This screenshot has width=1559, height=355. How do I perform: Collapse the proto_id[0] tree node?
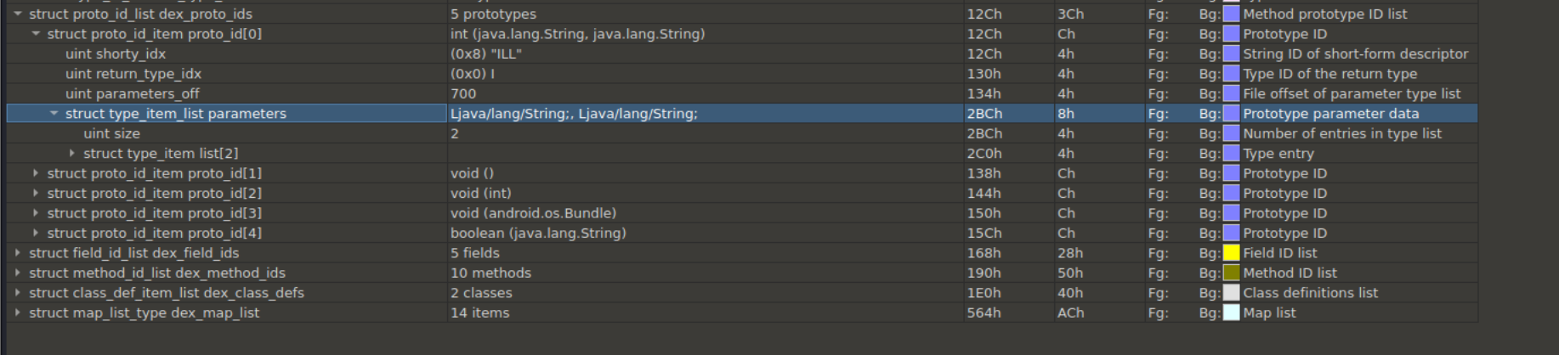36,34
